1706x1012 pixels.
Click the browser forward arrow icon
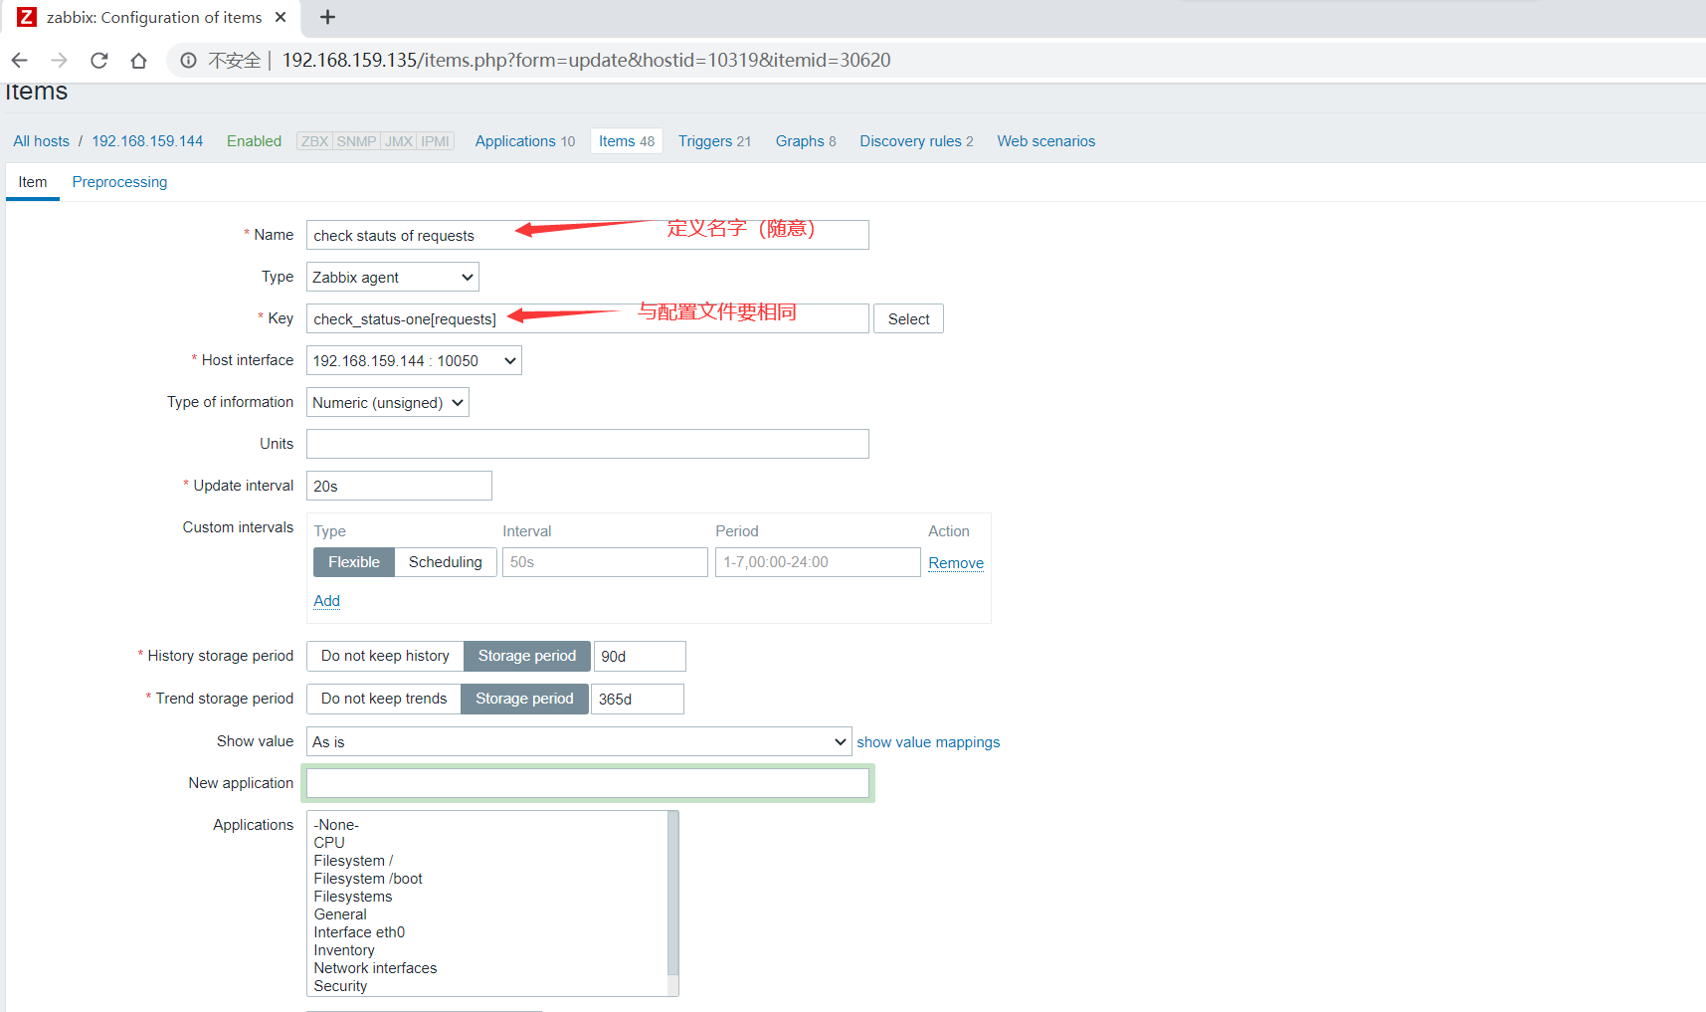59,61
